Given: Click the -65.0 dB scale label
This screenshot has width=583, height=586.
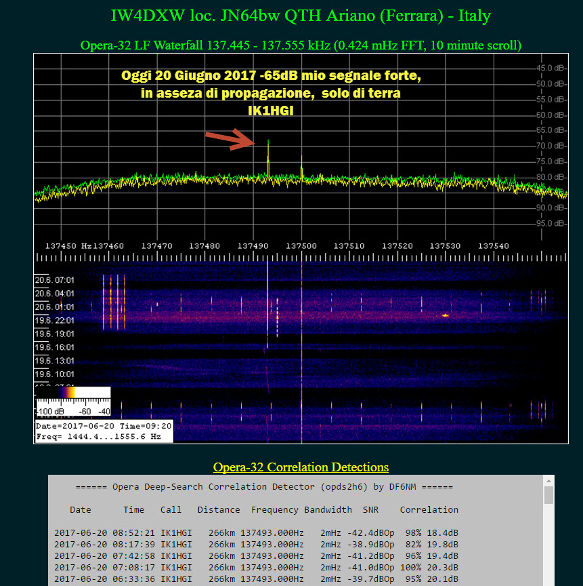Looking at the screenshot, I should pos(550,130).
